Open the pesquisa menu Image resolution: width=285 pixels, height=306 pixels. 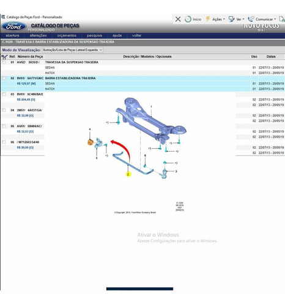coord(94,35)
